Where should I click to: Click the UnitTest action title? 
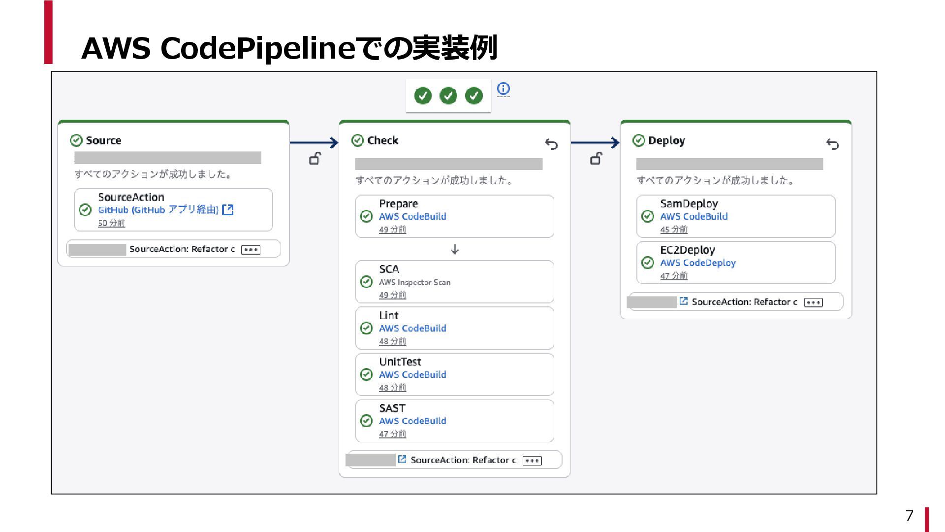(x=400, y=362)
